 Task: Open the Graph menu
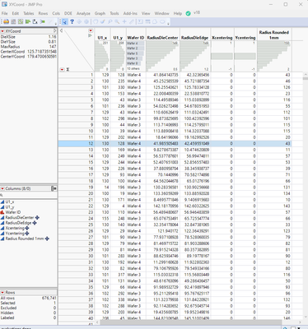100,13
